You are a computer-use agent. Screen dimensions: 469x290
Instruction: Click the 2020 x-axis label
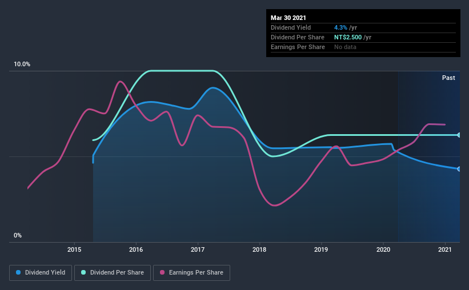click(x=383, y=249)
